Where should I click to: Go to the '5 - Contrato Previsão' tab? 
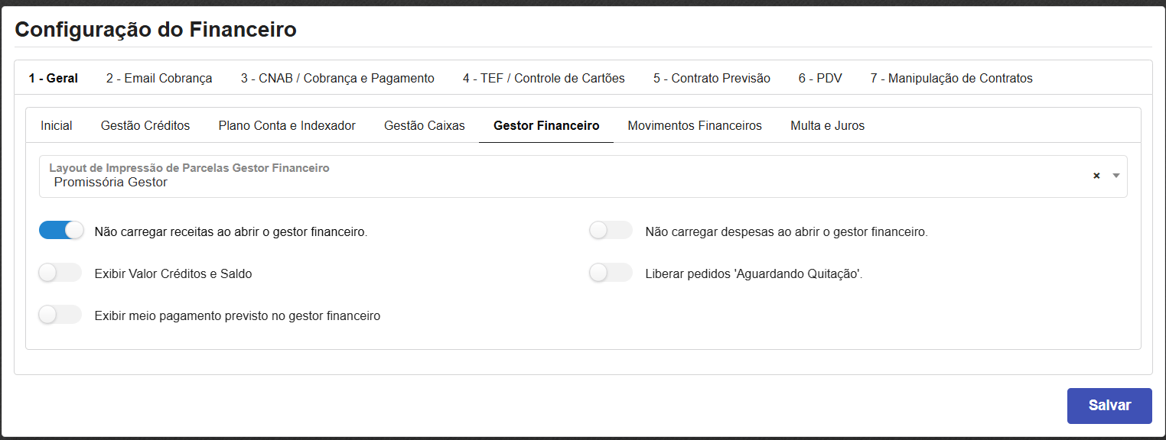711,77
